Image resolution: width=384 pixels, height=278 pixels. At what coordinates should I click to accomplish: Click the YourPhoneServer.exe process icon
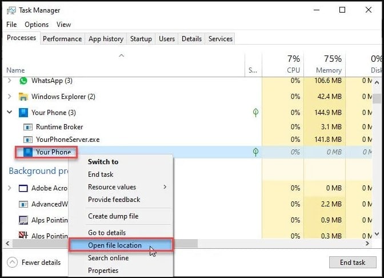pyautogui.click(x=27, y=140)
